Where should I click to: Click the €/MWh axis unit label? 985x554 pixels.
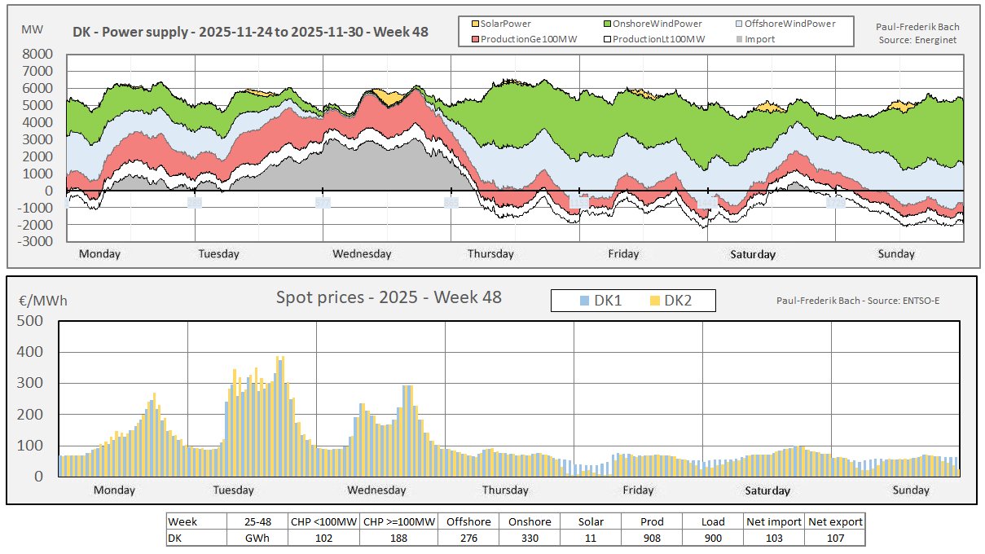click(42, 301)
